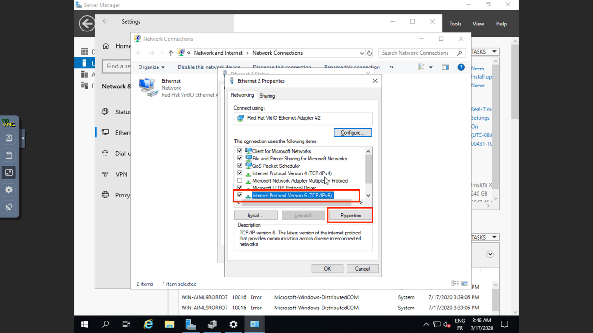
Task: Select the Ethernet adapter icon
Action: (x=148, y=87)
